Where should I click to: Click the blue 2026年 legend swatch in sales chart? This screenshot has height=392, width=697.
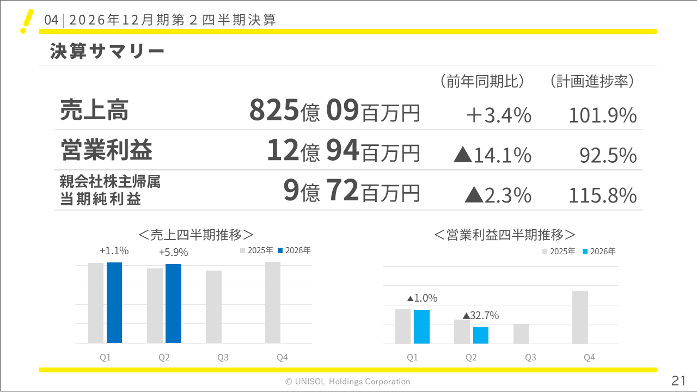coord(280,251)
